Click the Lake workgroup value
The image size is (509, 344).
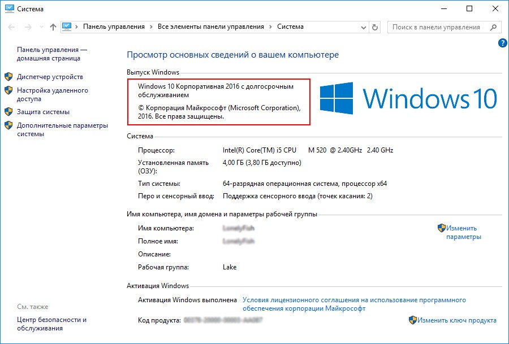(x=230, y=267)
